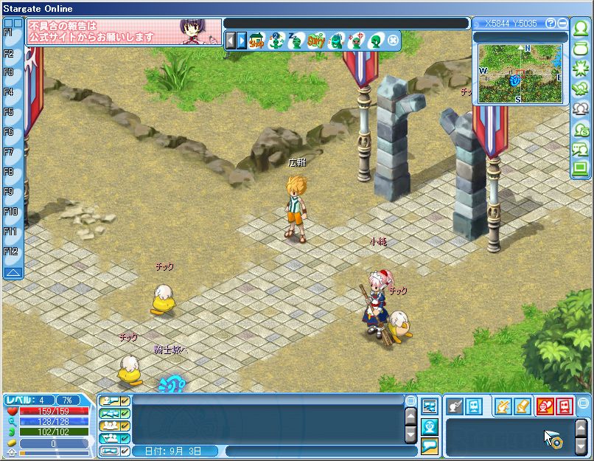Click the 広報 NPC character

(x=296, y=209)
